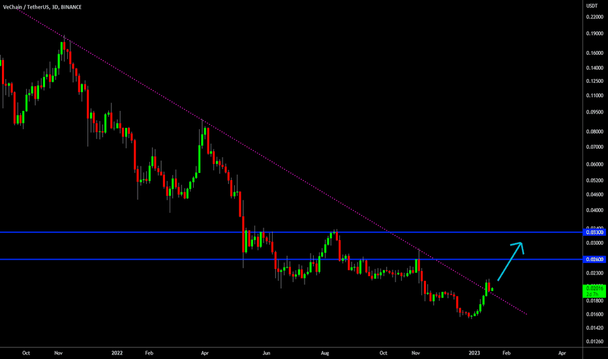Click the 0.08000 price axis value

click(x=595, y=132)
